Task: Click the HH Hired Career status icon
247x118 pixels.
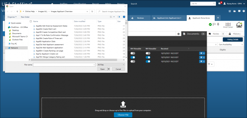Action: point(228,25)
